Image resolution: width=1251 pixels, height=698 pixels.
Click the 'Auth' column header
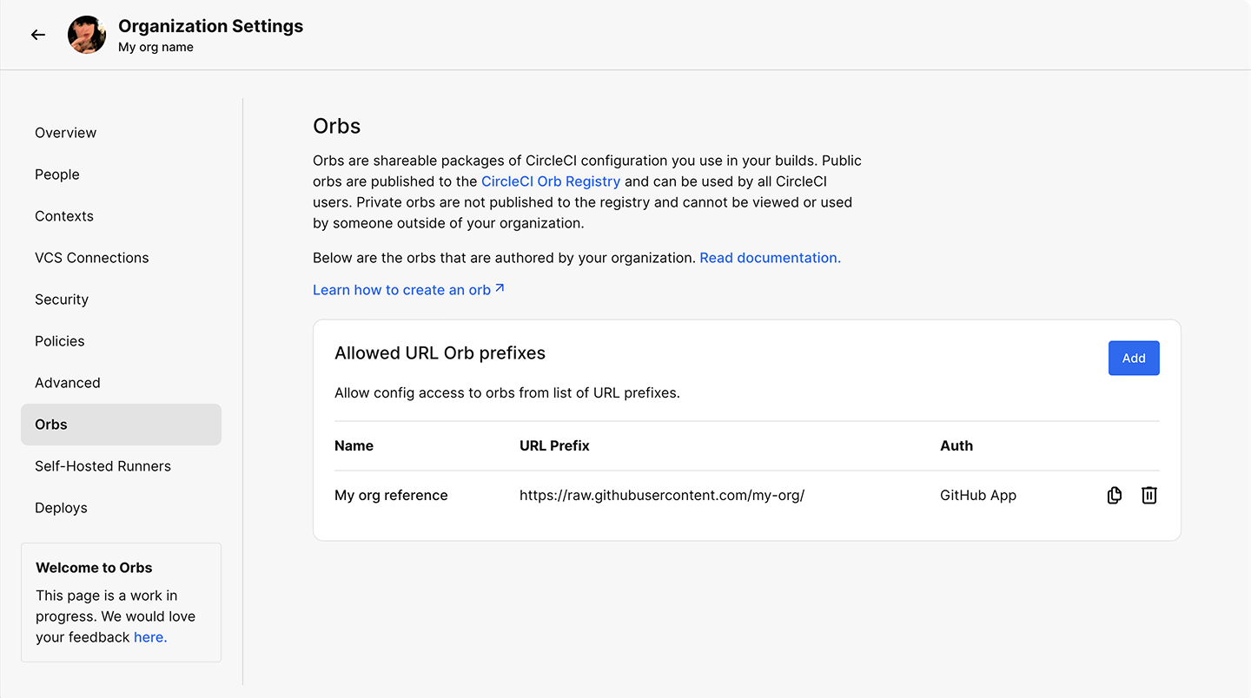tap(956, 446)
